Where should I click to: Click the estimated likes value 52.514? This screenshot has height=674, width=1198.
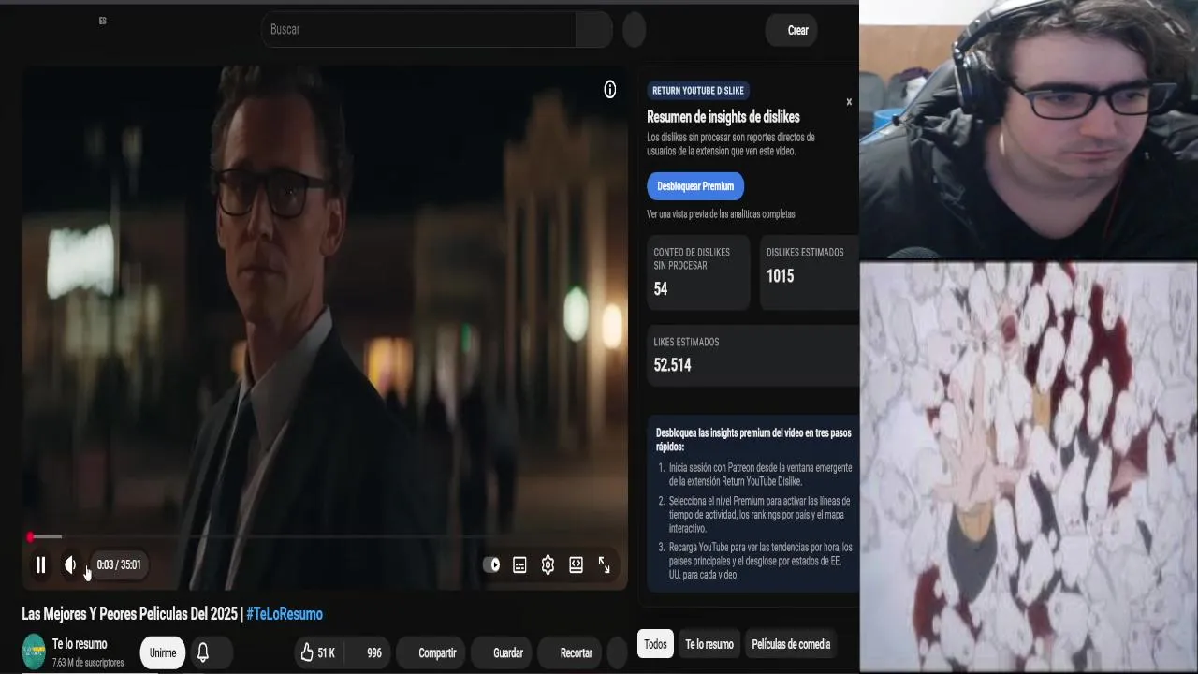coord(672,365)
